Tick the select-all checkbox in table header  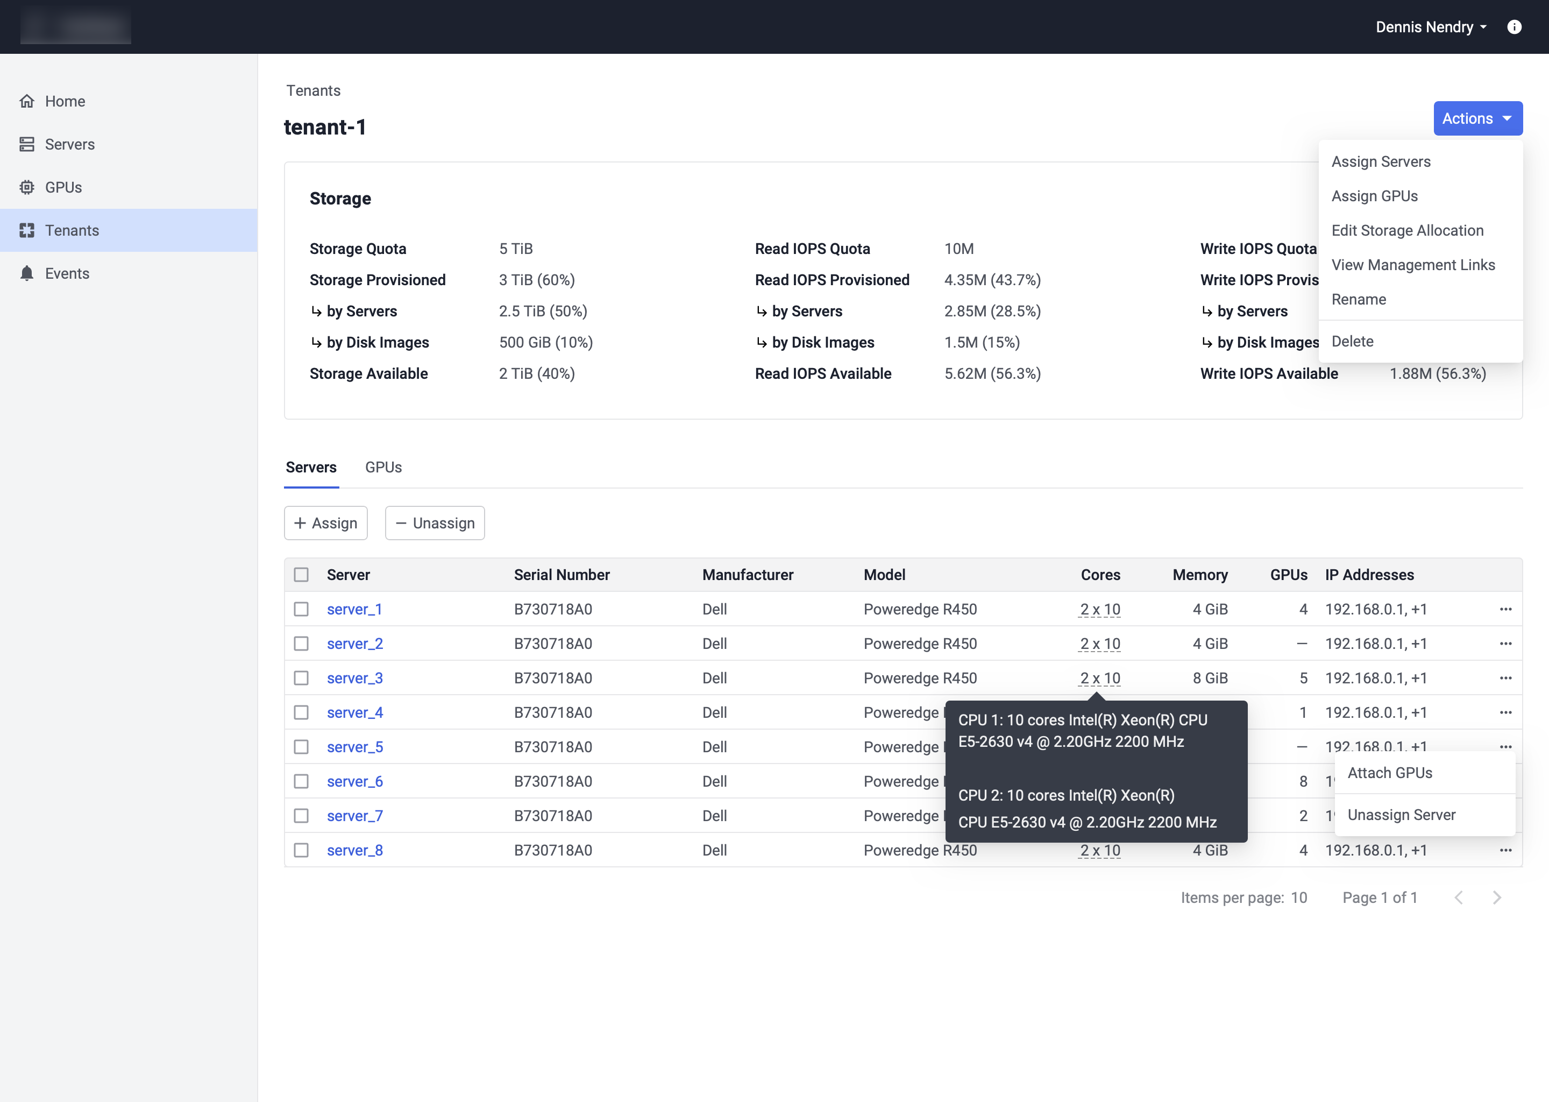(301, 575)
